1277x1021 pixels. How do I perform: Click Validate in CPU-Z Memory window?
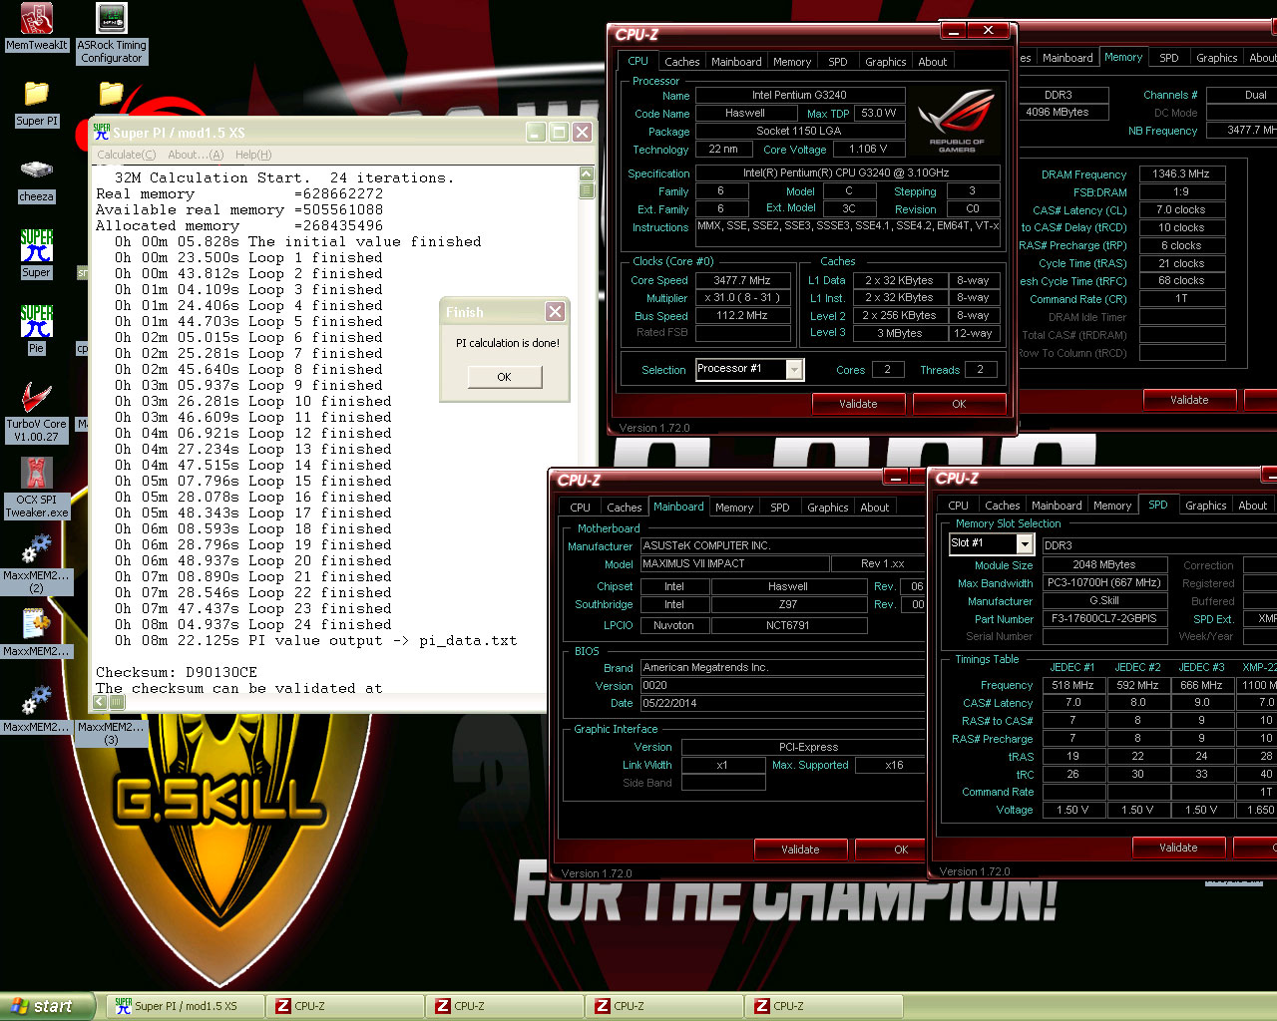coord(1189,400)
